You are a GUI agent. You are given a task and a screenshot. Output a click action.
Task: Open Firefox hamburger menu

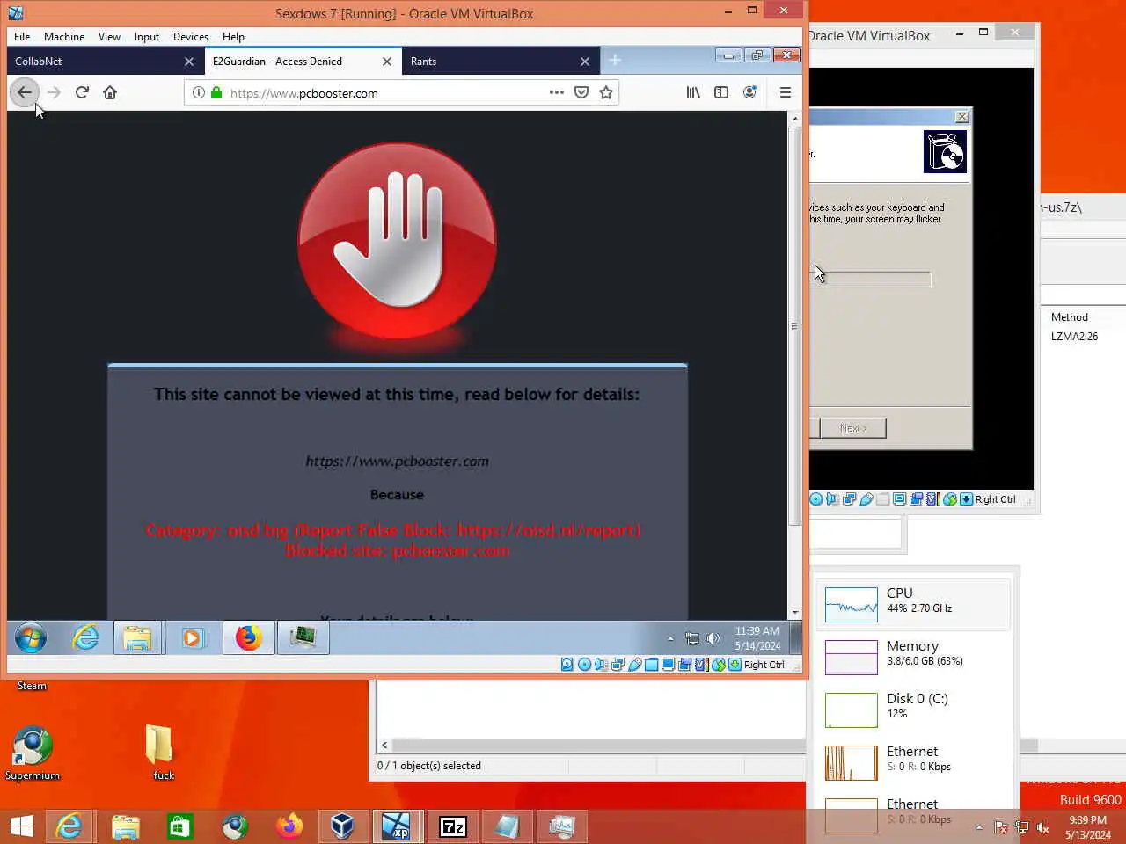tap(786, 92)
